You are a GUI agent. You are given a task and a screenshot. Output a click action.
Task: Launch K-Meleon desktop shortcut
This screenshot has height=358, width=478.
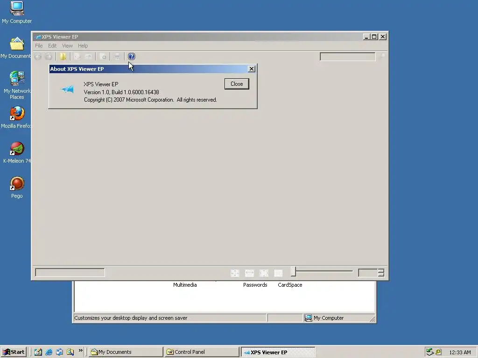click(x=17, y=153)
